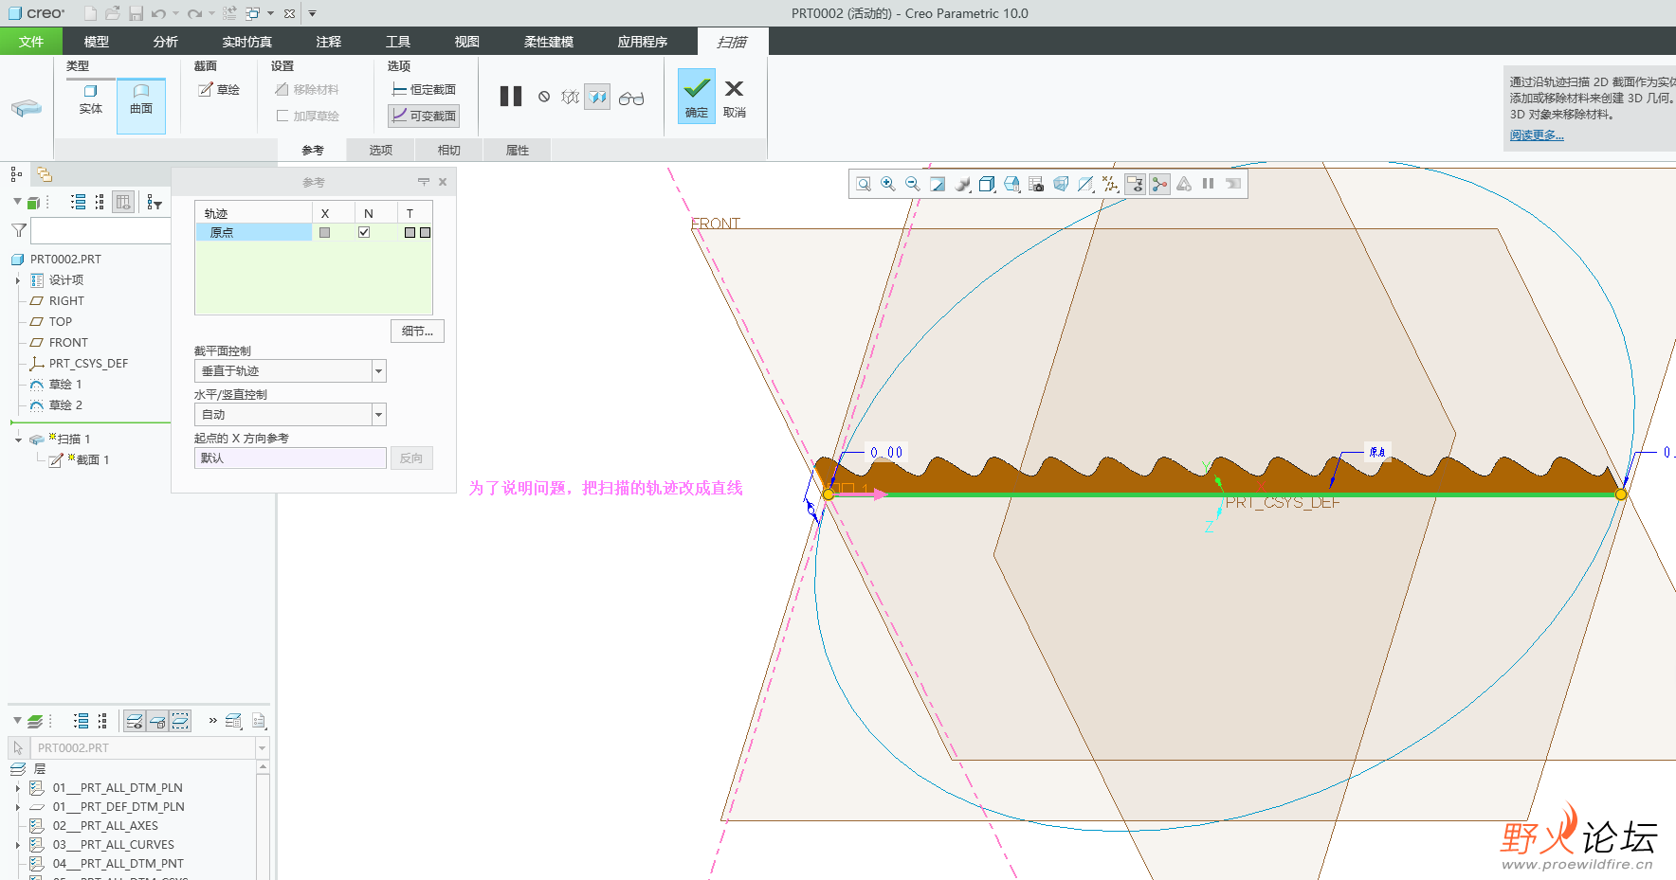Toggle annotation display eye icon
The image size is (1676, 880).
coord(1135,184)
